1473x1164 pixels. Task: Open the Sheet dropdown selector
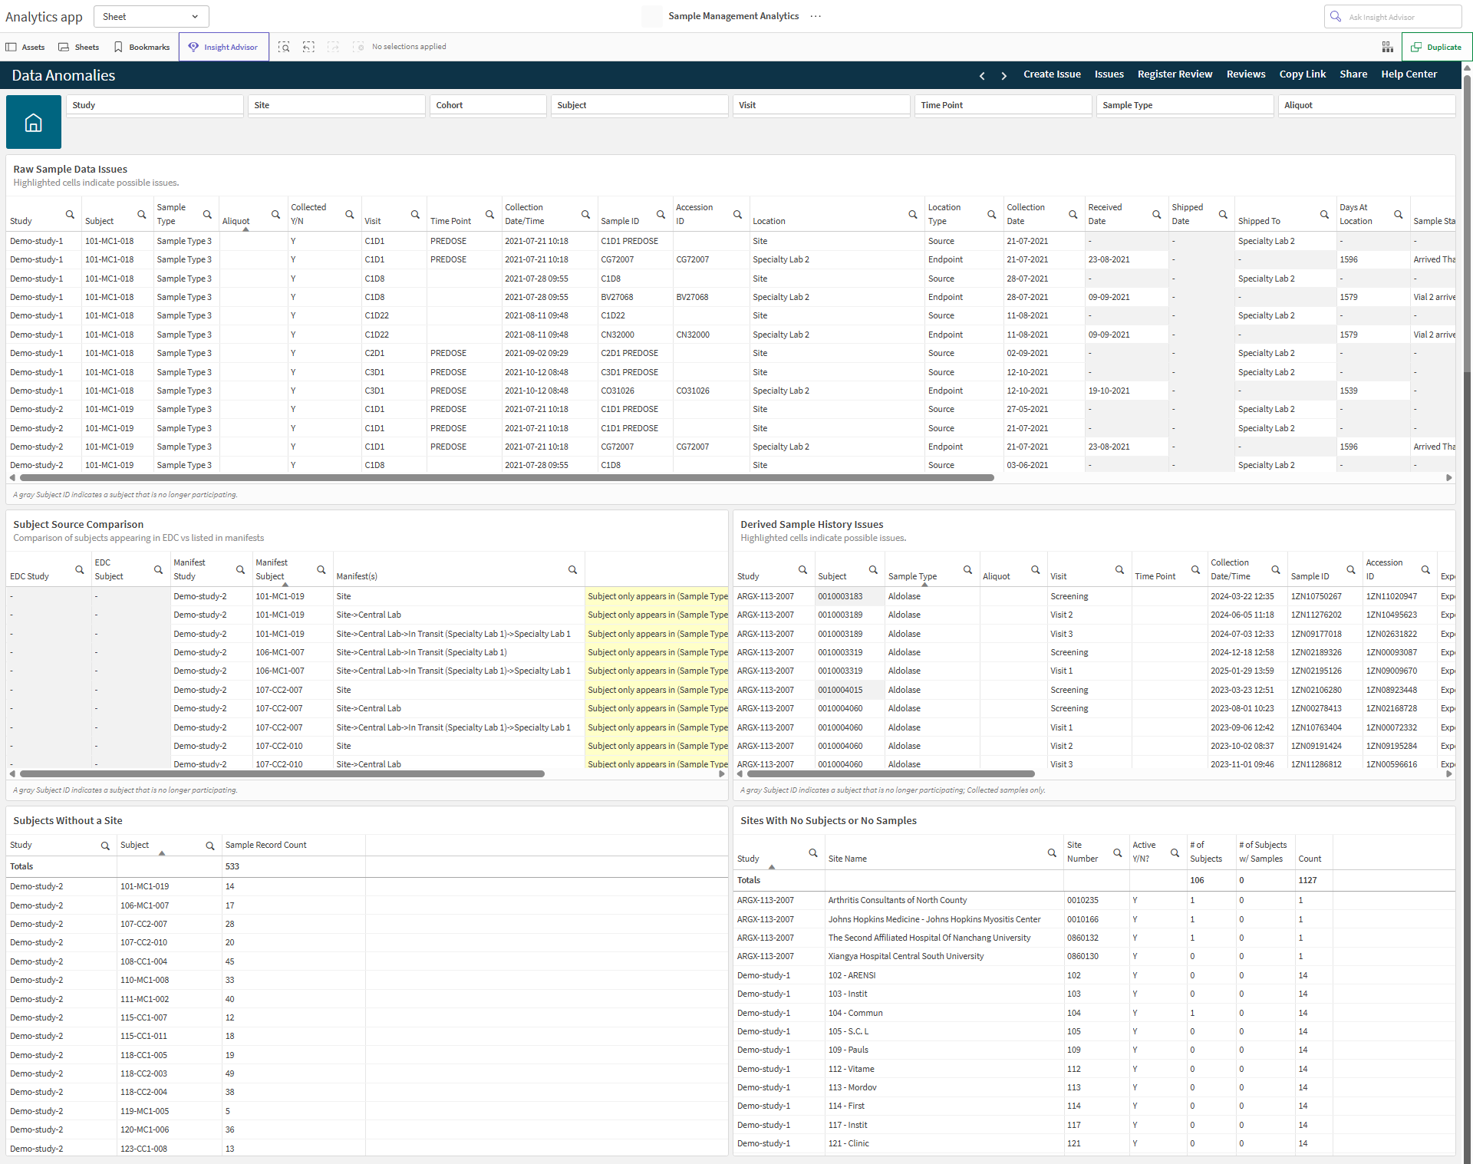point(151,16)
